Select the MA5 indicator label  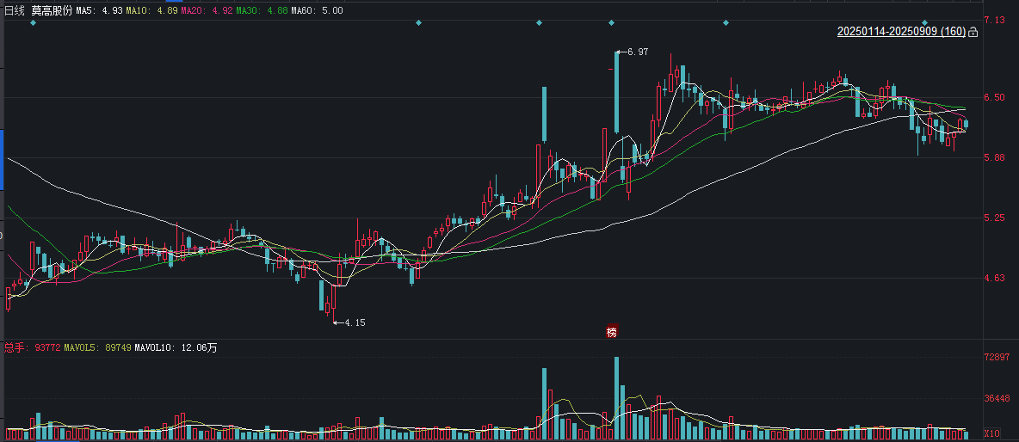coord(100,11)
